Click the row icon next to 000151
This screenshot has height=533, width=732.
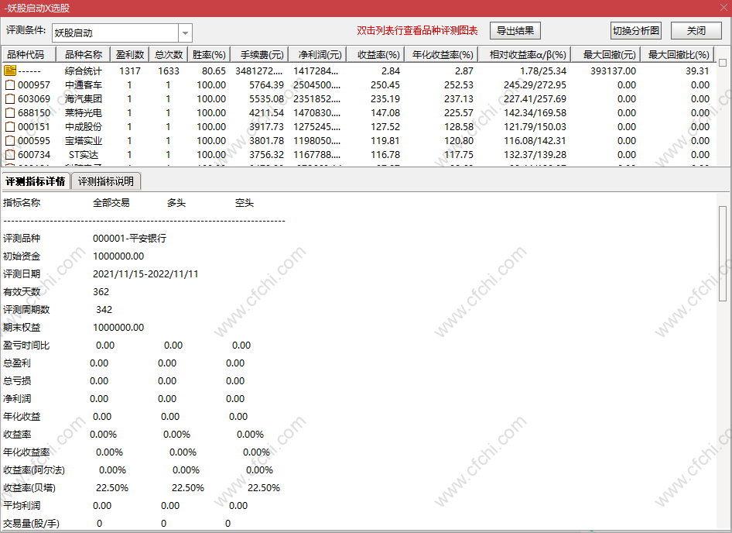tap(10, 127)
